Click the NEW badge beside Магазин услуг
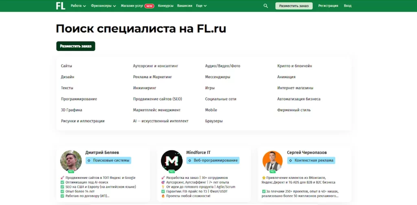This screenshot has height=205, width=417. tap(149, 6)
